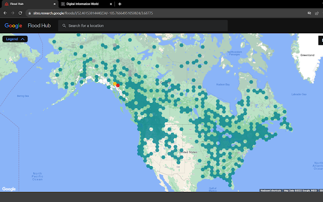Click the Canada country label
Screen dimensions: 323x202
(165, 82)
